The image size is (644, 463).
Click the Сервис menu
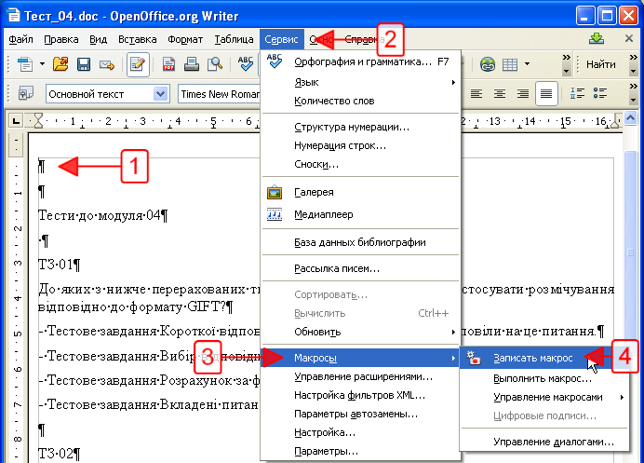tap(281, 39)
